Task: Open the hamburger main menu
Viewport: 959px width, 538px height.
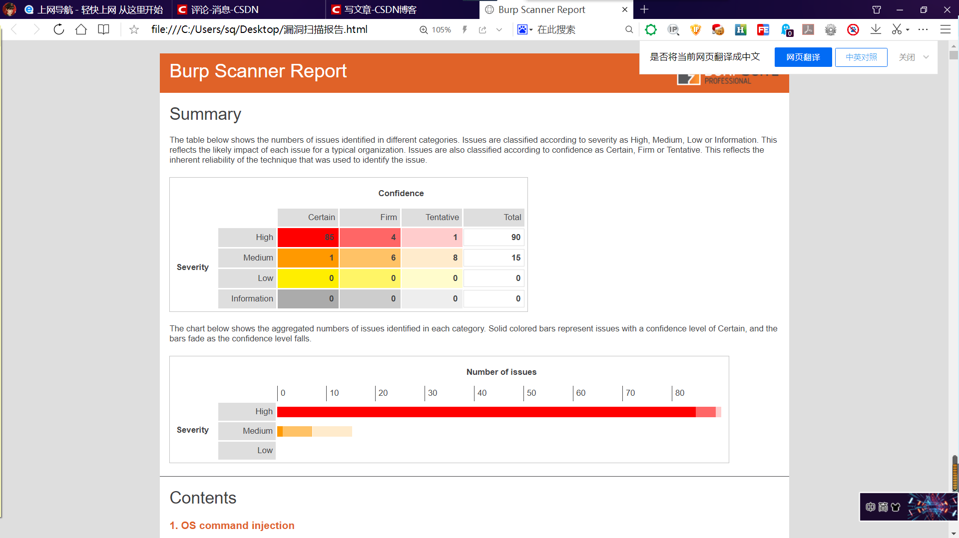Action: [946, 29]
